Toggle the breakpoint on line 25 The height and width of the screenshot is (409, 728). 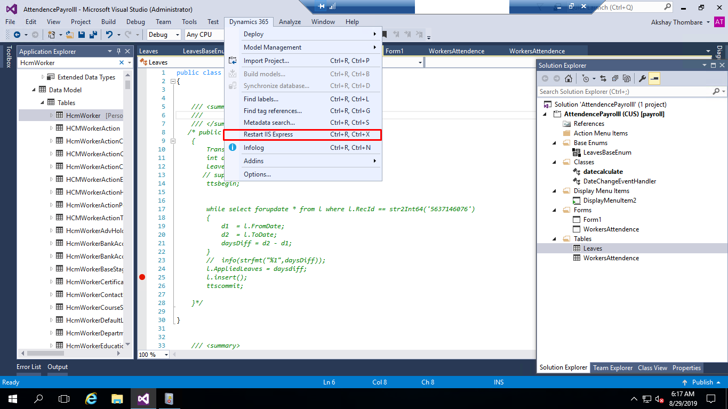pyautogui.click(x=142, y=277)
